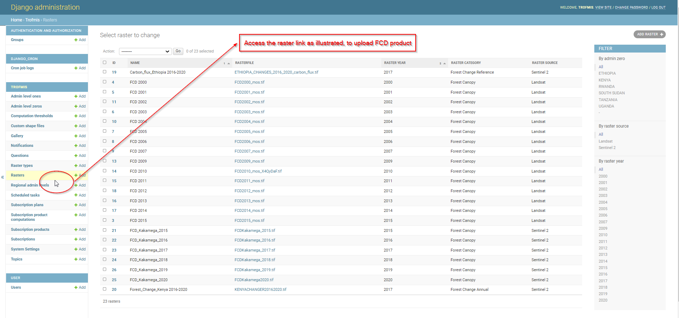The height and width of the screenshot is (318, 679).
Task: Check the FCD_Kakamega_2020 row checkbox
Action: pos(105,279)
